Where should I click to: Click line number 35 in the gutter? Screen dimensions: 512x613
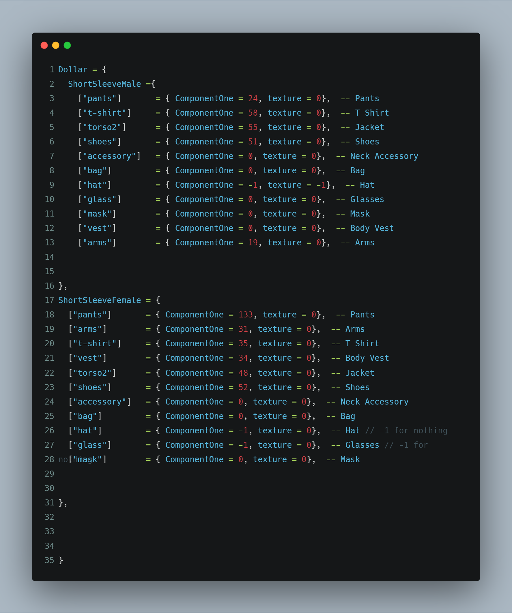coord(49,560)
